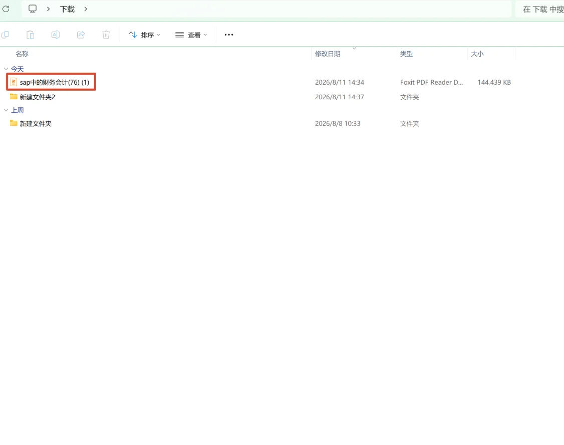Click 文件夹 type in the 2026/8/8 row
The height and width of the screenshot is (445, 564).
410,124
